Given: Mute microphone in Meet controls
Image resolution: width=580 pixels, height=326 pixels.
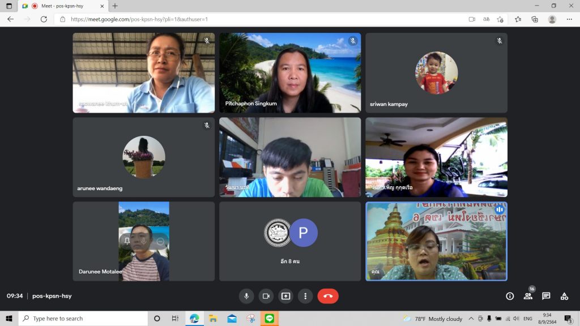Looking at the screenshot, I should pyautogui.click(x=246, y=296).
